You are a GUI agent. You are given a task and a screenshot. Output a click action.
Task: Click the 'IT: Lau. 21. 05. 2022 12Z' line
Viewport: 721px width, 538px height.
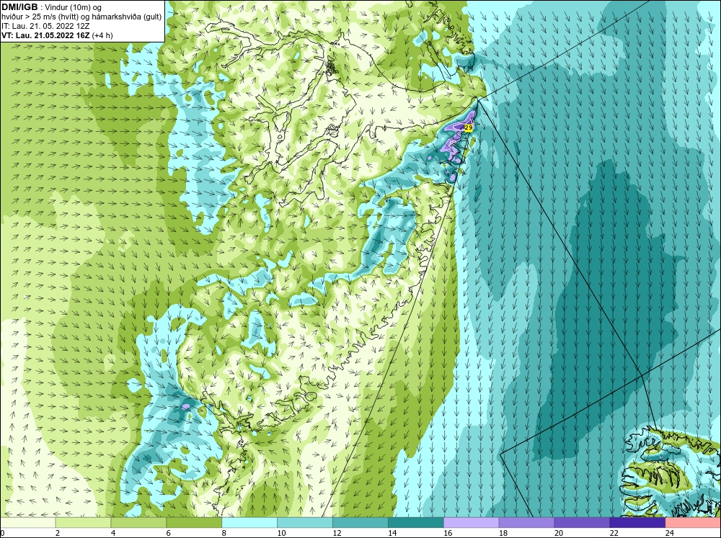pyautogui.click(x=45, y=26)
